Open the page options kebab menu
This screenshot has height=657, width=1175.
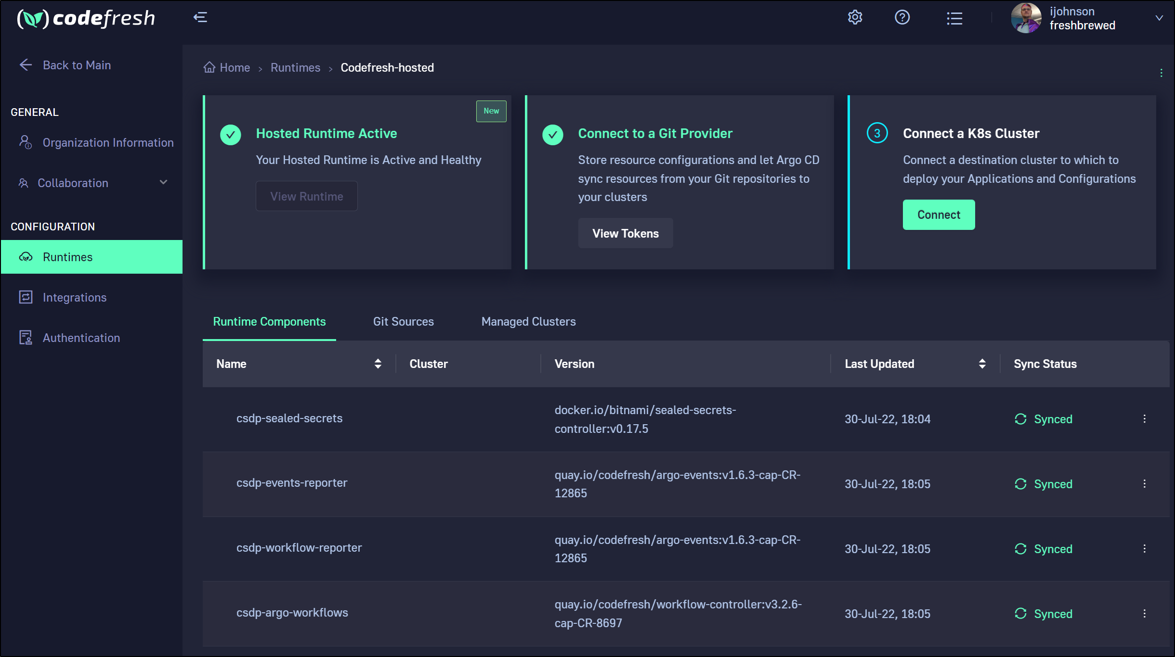tap(1161, 73)
